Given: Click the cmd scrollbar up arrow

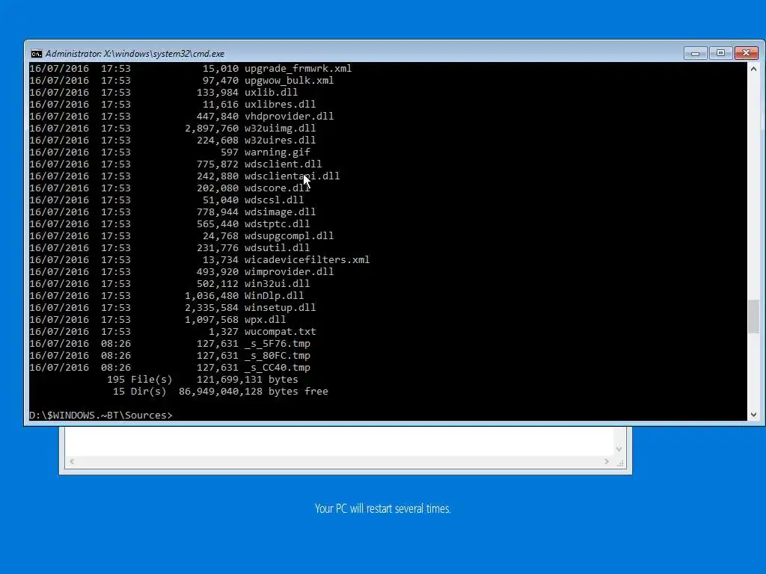Looking at the screenshot, I should click(753, 69).
